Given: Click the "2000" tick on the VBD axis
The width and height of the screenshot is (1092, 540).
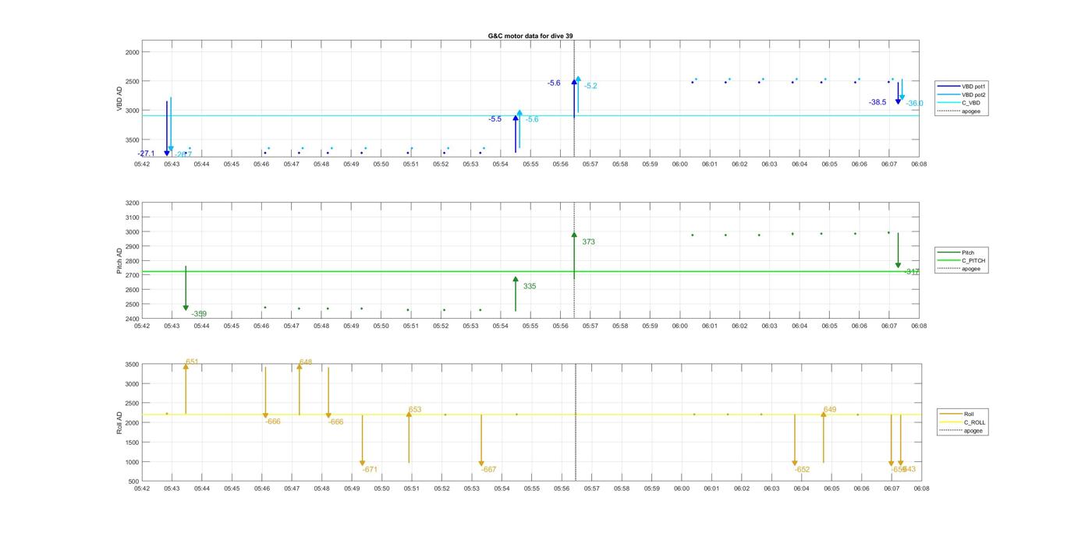Looking at the screenshot, I should tap(133, 52).
